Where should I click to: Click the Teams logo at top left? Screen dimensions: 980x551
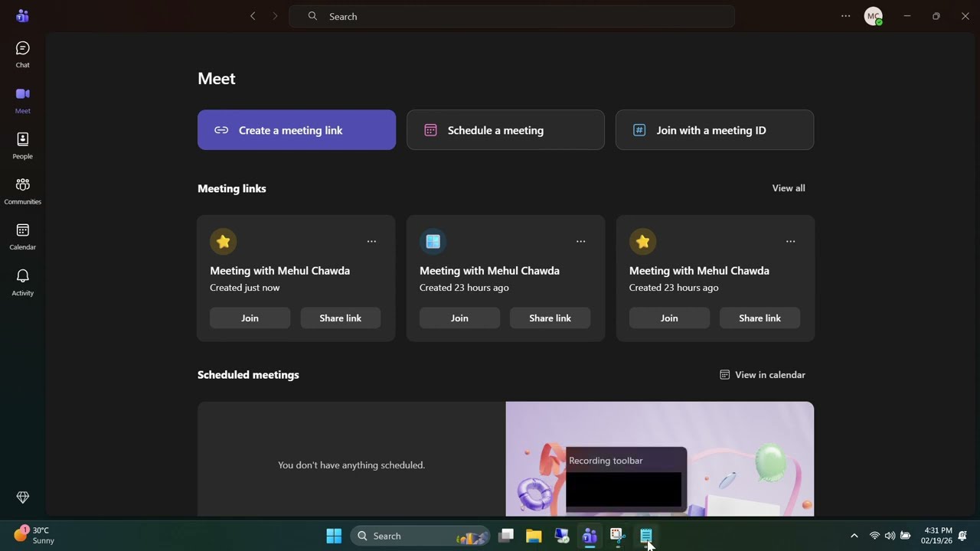[x=22, y=16]
